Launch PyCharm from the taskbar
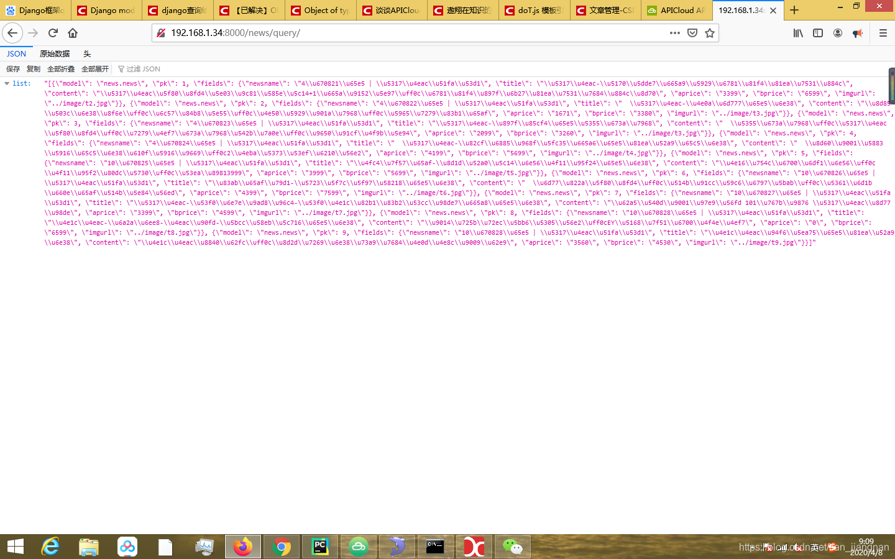The image size is (895, 559). tap(319, 547)
